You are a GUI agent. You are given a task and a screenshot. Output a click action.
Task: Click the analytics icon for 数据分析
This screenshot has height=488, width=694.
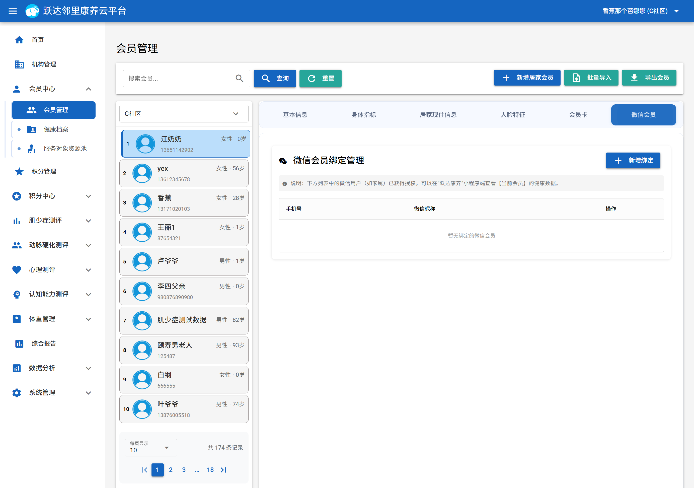(x=17, y=368)
